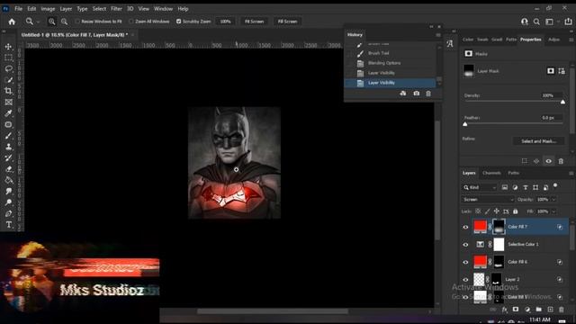Create a new fill or adjustment layer
576x324 pixels.
527,310
